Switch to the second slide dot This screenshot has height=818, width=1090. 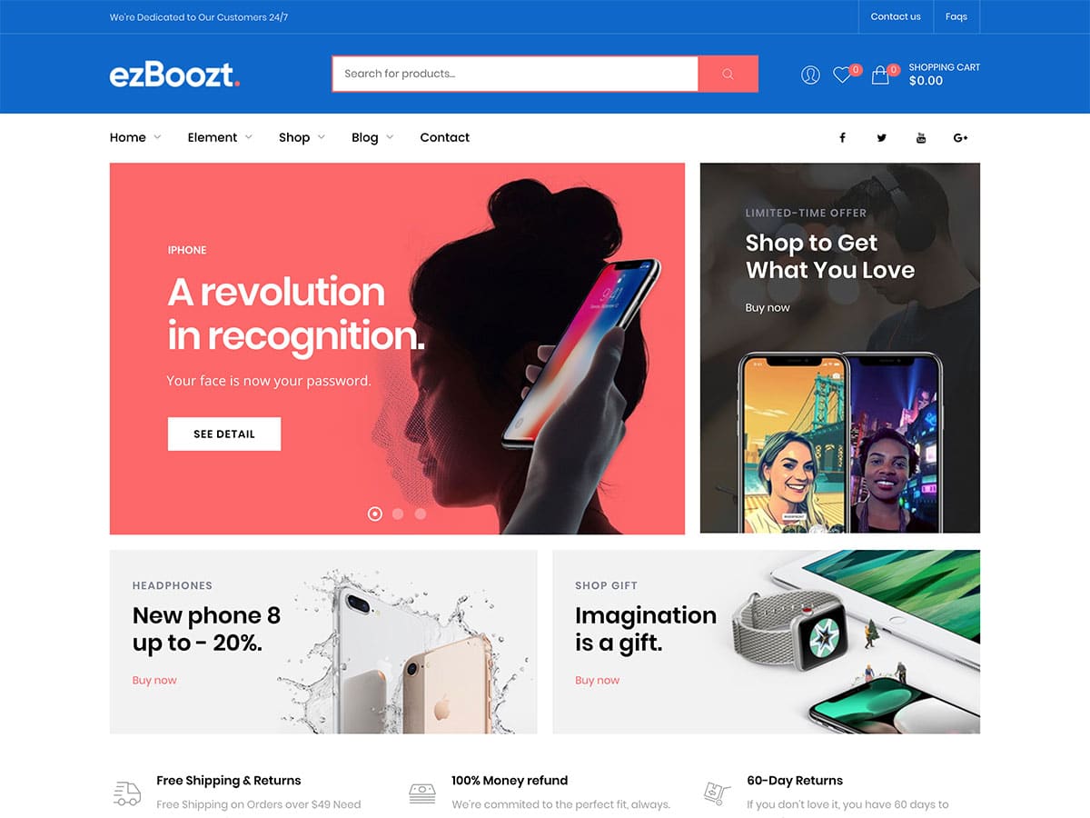click(398, 514)
